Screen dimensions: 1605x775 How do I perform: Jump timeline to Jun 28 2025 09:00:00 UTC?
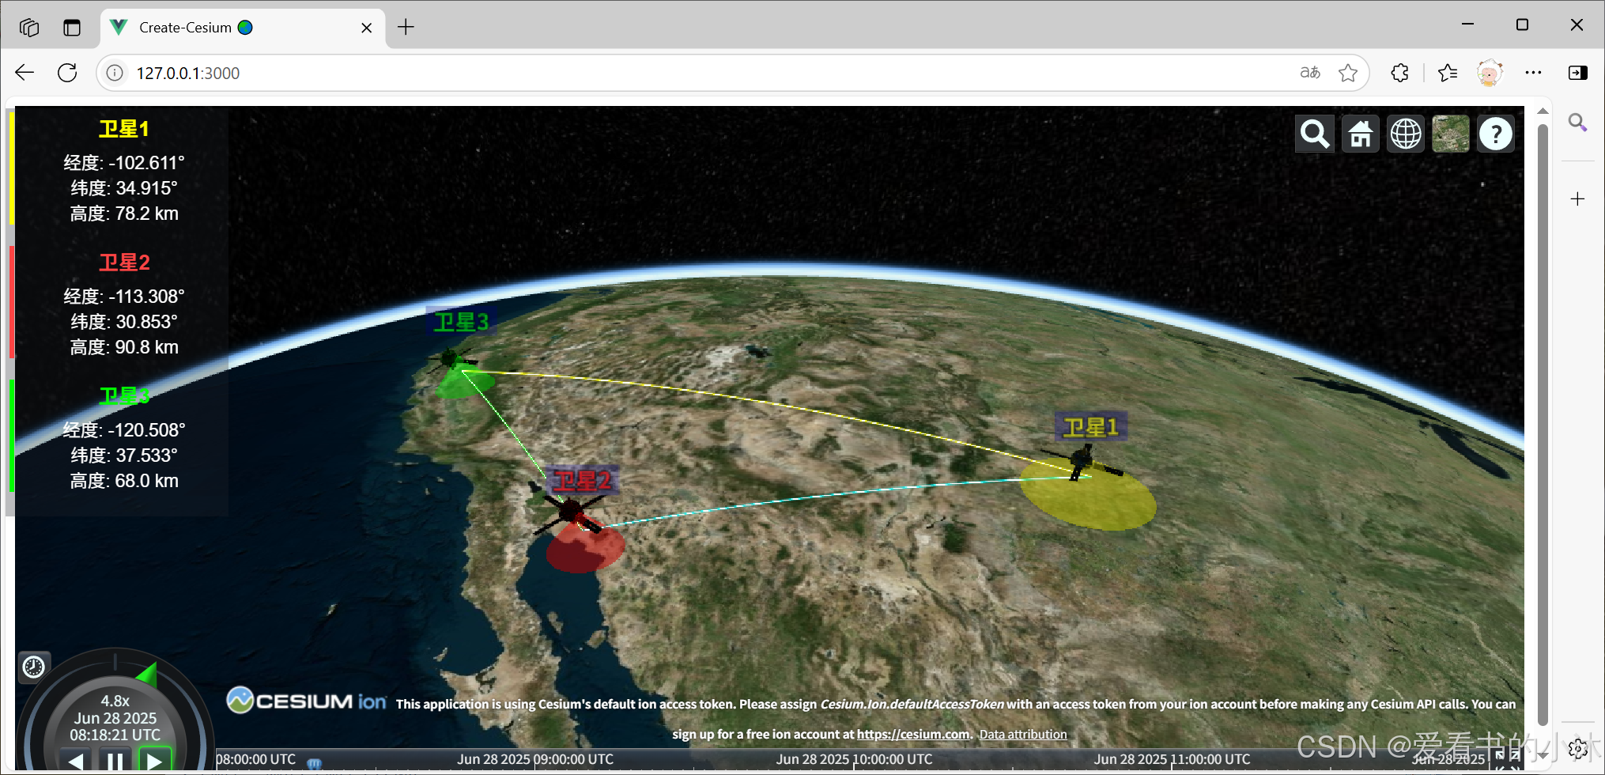tap(535, 759)
